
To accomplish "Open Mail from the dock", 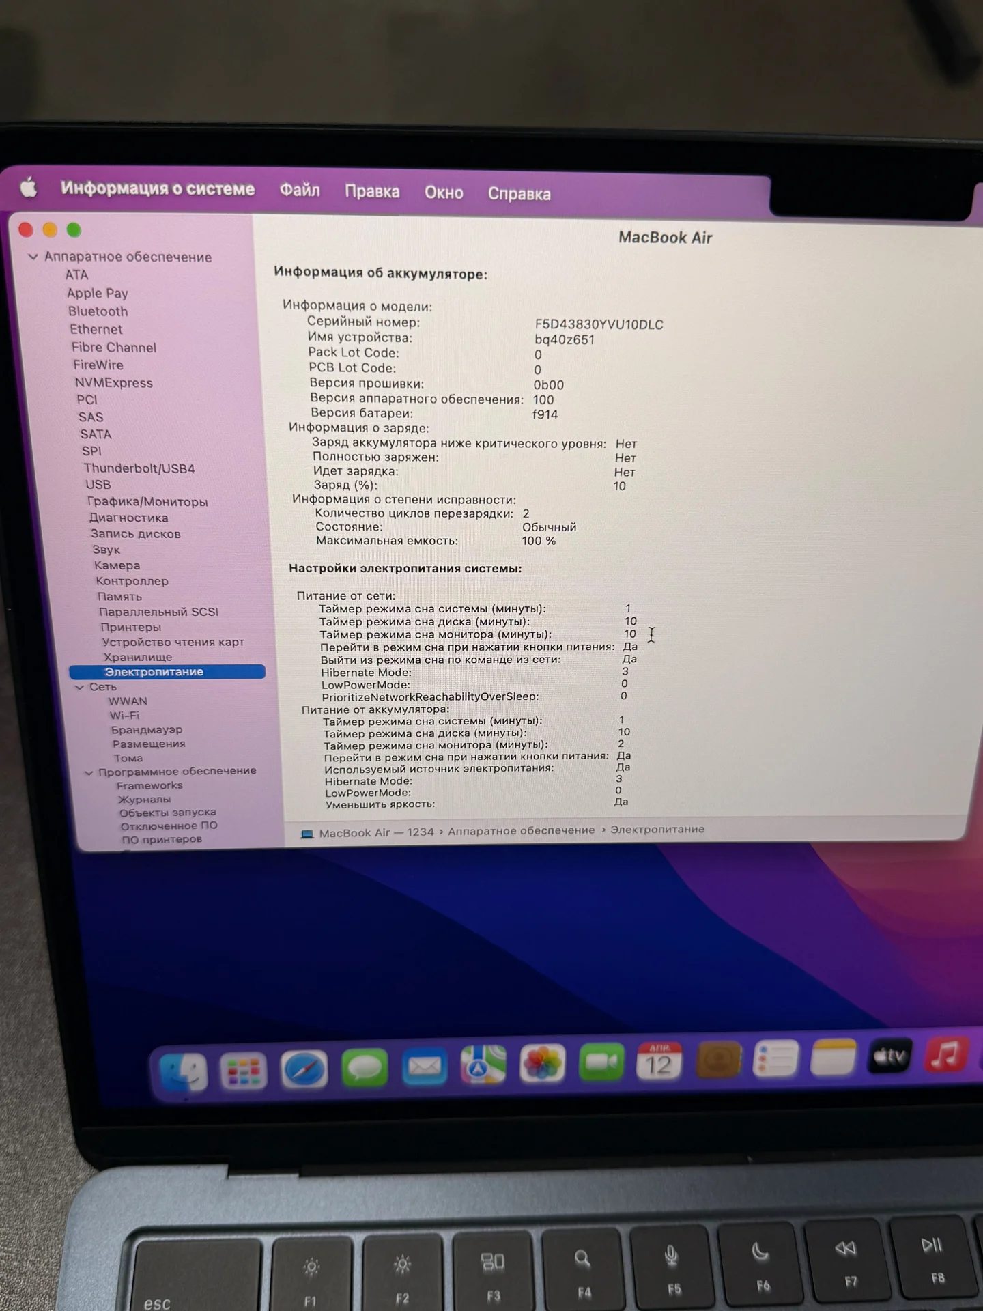I will pos(424,1066).
